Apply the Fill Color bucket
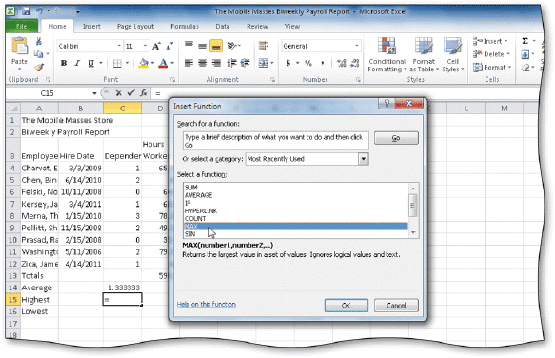The image size is (555, 358). coord(144,63)
